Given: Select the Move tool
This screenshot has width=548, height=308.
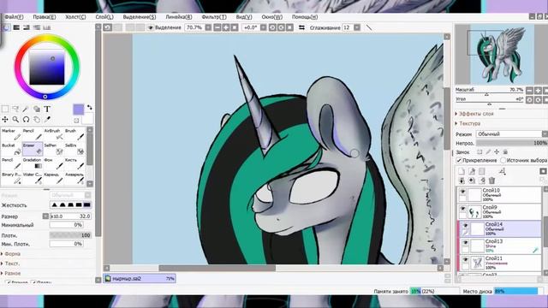Looking at the screenshot, I should pyautogui.click(x=5, y=120).
